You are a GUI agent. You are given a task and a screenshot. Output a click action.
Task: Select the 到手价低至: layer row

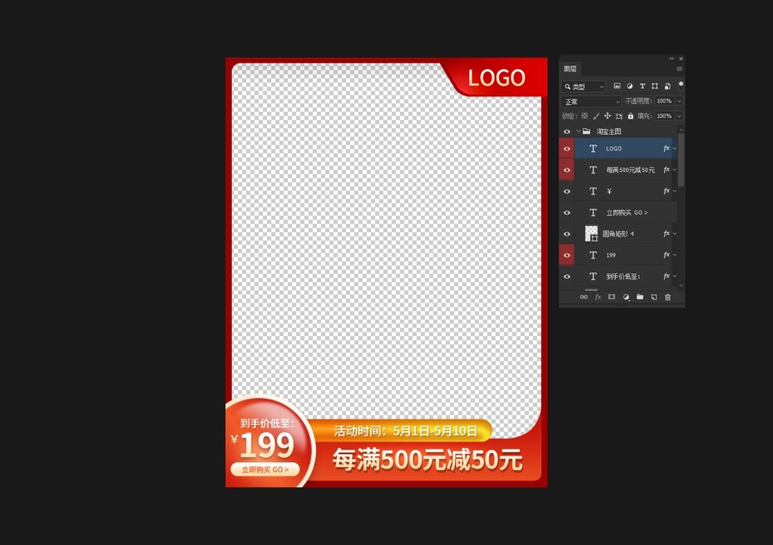click(625, 276)
